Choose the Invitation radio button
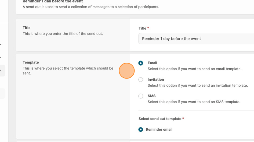 (141, 80)
